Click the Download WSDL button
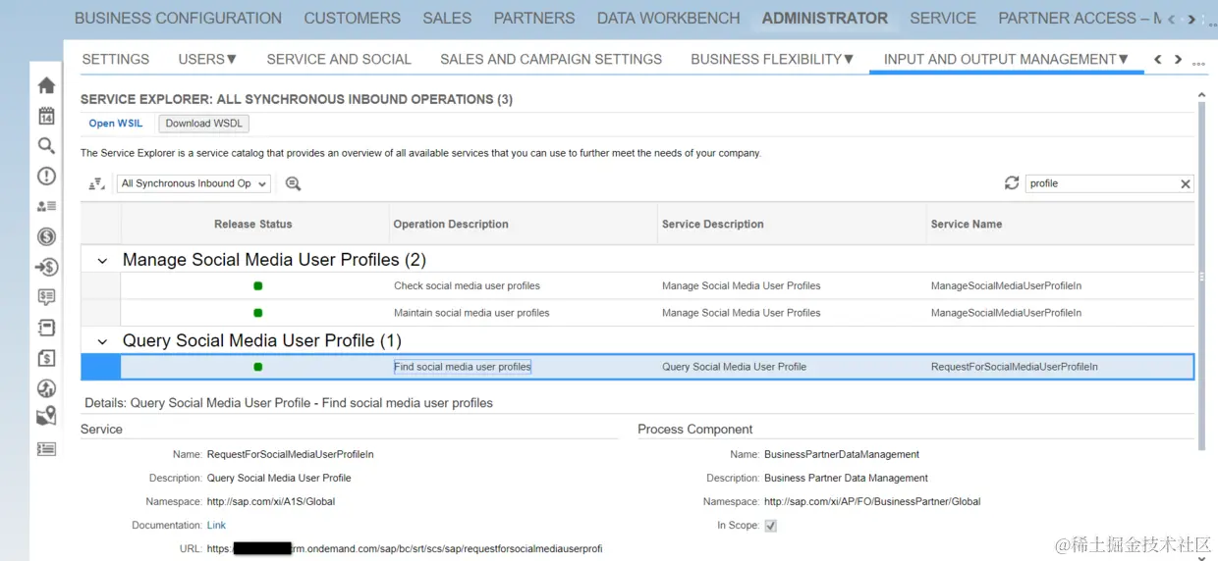The width and height of the screenshot is (1218, 561). pyautogui.click(x=204, y=124)
